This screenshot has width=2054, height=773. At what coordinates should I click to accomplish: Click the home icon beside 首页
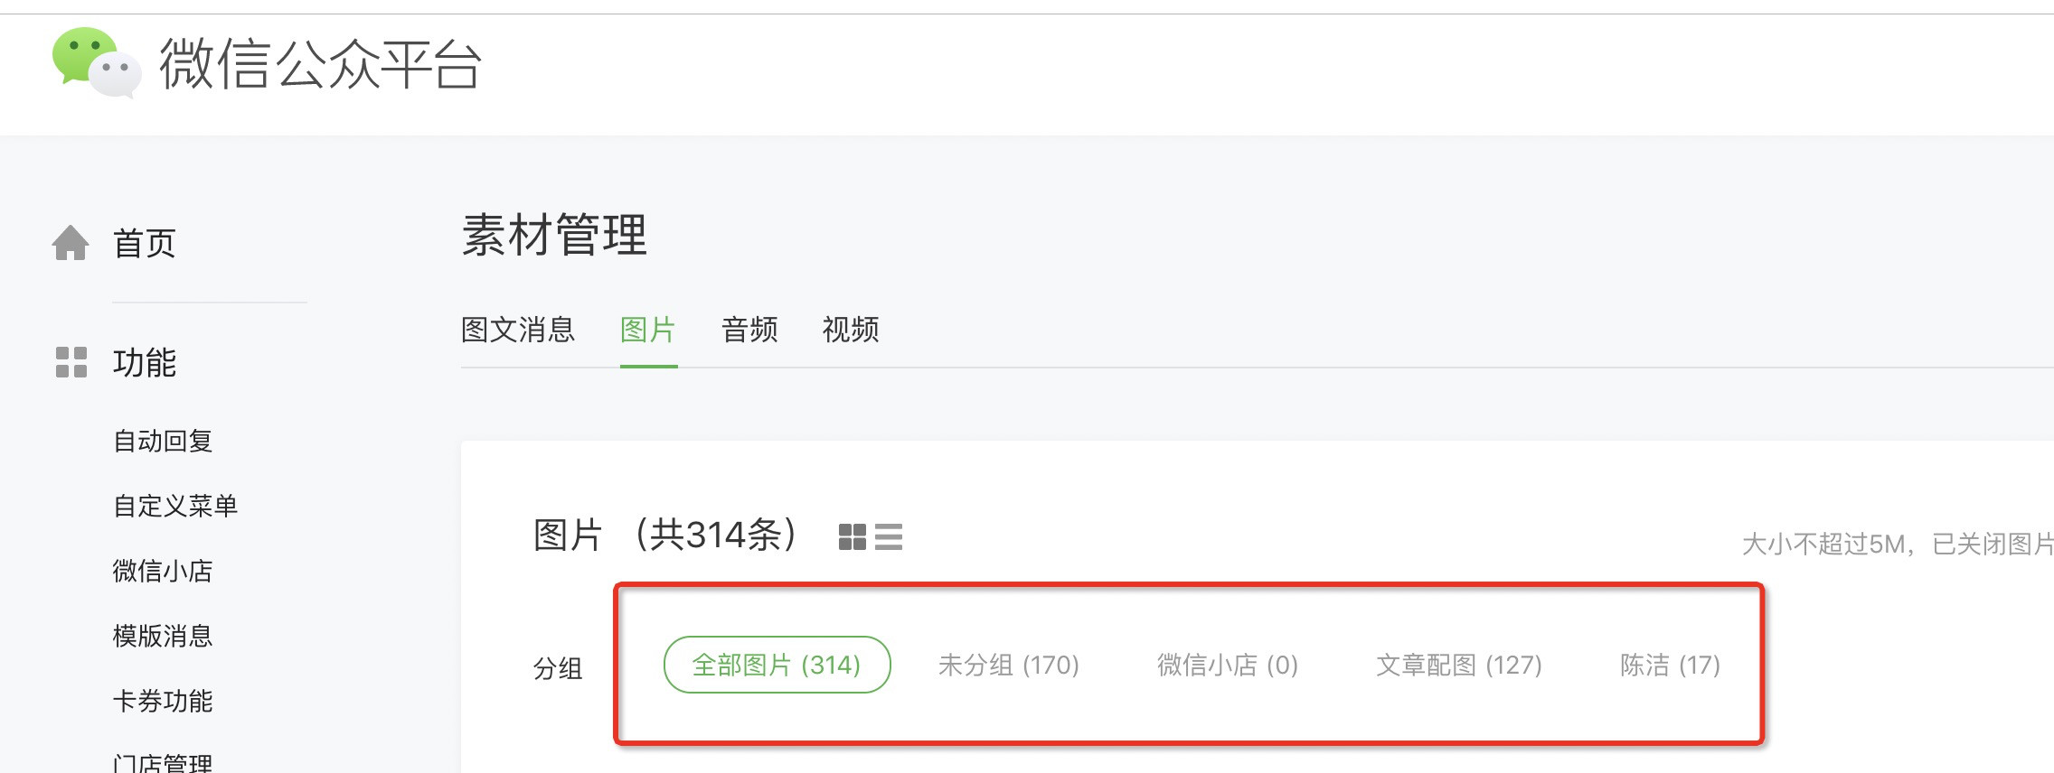click(x=71, y=243)
